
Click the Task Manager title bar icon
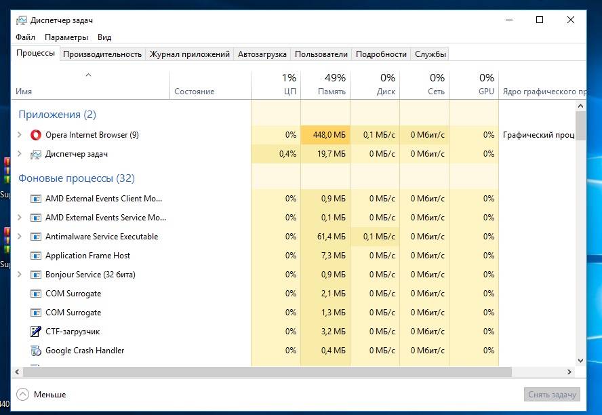click(22, 20)
